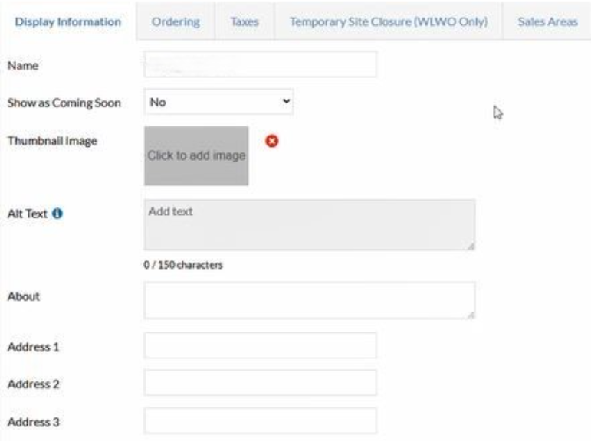Image resolution: width=591 pixels, height=441 pixels.
Task: Remove the thumbnail image with the red X icon
Action: pyautogui.click(x=271, y=142)
